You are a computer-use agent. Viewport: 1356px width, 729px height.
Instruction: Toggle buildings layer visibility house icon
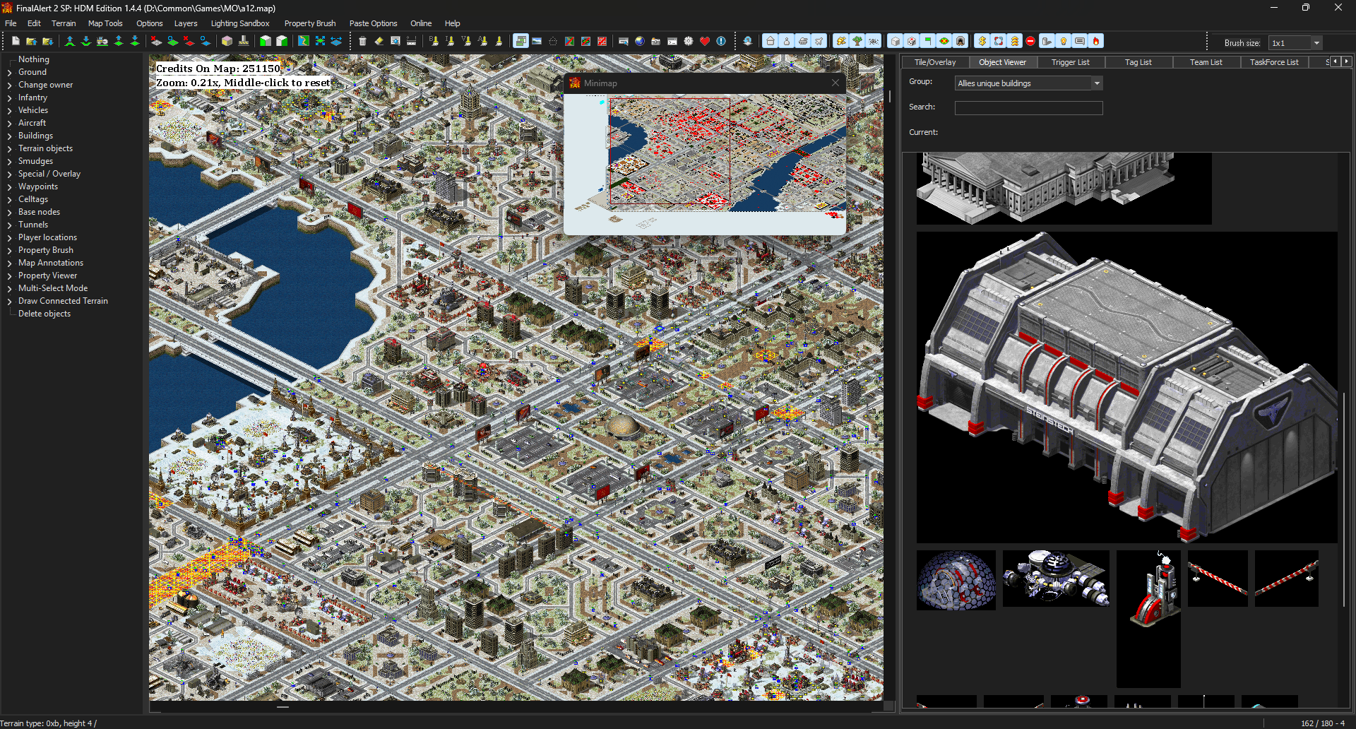[771, 42]
